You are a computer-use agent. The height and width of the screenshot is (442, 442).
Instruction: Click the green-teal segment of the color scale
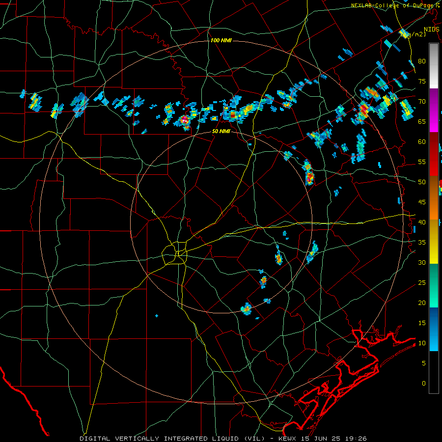434,285
